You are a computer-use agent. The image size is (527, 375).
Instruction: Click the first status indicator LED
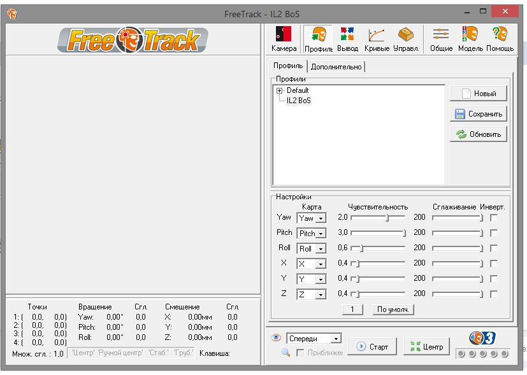[461, 353]
